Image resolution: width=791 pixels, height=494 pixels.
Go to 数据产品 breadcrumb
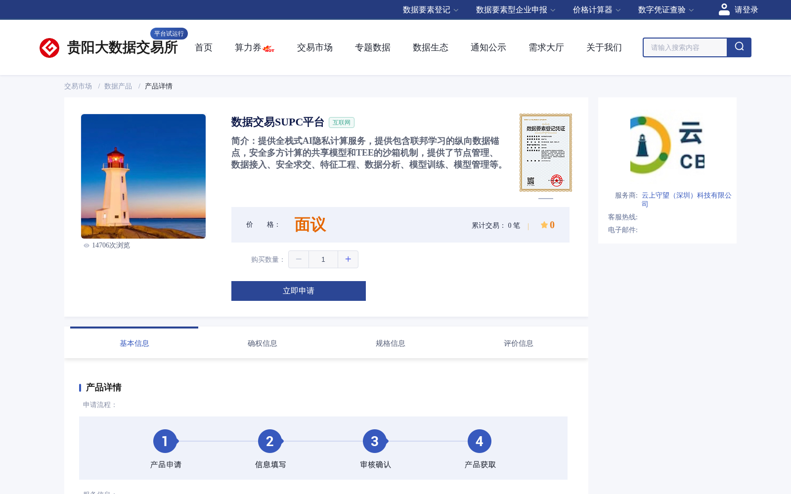tap(118, 86)
